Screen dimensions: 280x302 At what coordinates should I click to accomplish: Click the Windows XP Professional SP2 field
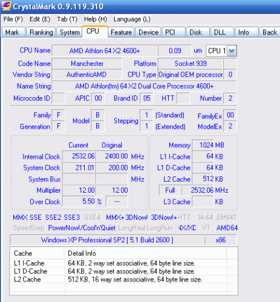point(107,240)
